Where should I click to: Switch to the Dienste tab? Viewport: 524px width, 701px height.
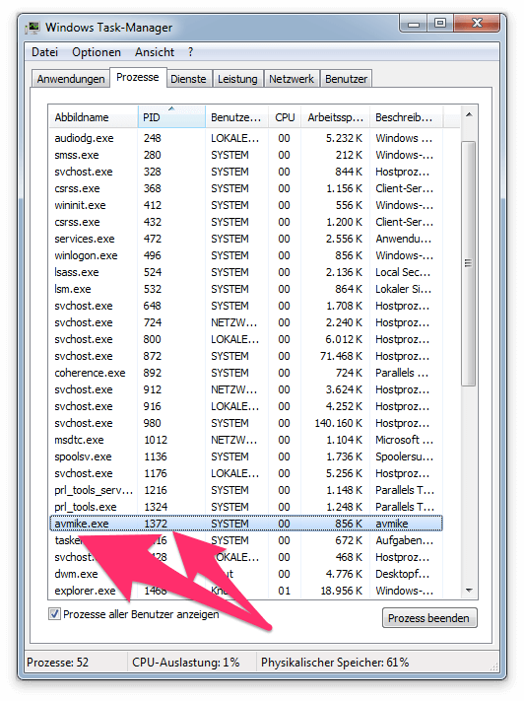pos(188,79)
